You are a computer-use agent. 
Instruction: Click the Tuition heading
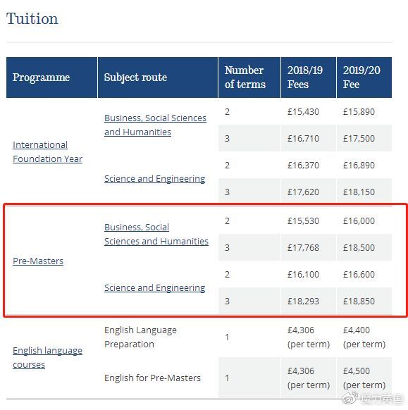pos(32,19)
